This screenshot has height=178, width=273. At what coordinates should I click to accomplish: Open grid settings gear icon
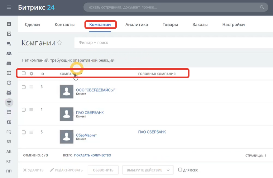coord(31,73)
